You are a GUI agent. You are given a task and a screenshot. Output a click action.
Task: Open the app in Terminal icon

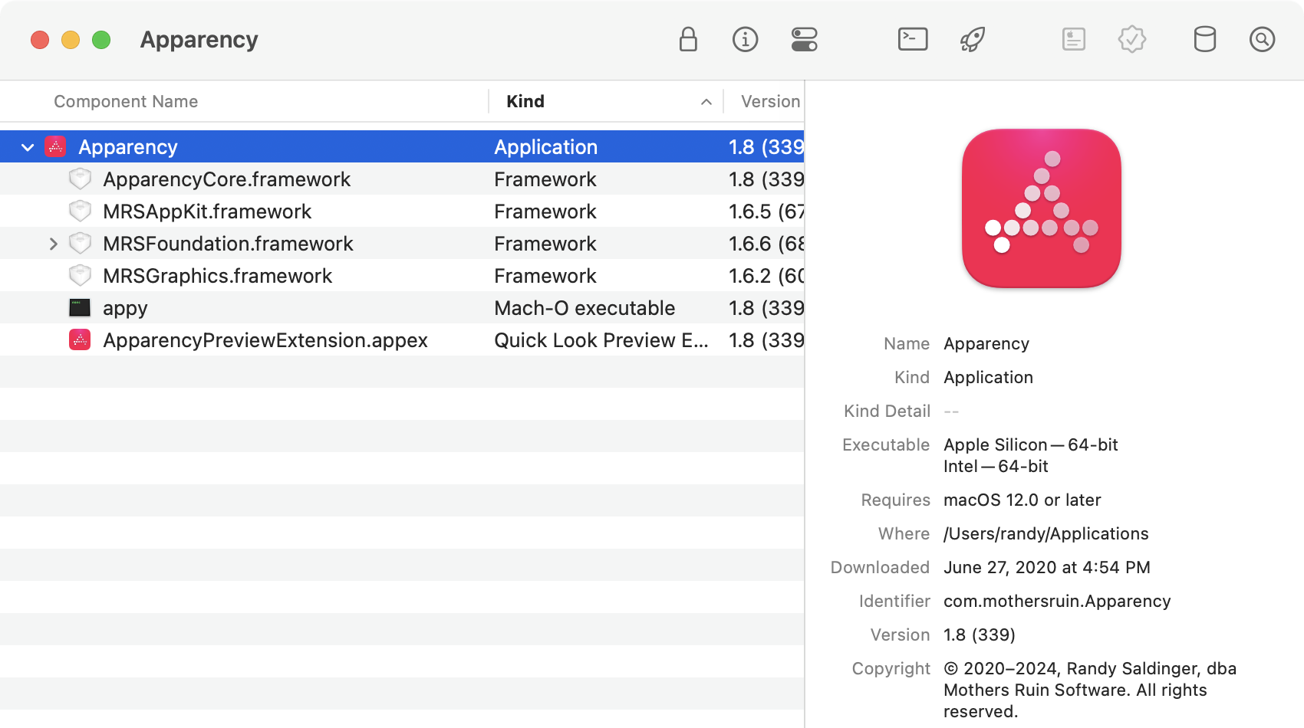912,40
